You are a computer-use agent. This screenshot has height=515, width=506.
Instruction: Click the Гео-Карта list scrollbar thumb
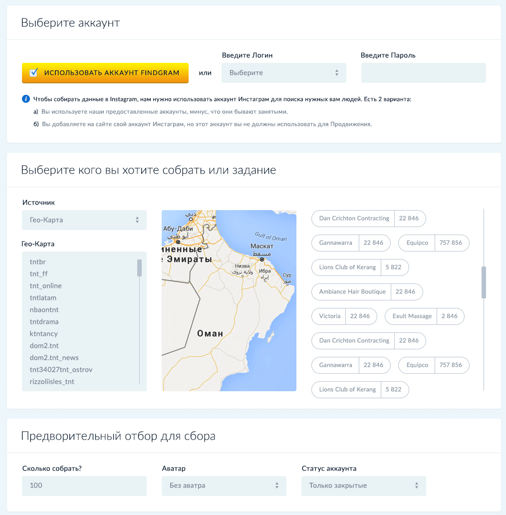[140, 268]
